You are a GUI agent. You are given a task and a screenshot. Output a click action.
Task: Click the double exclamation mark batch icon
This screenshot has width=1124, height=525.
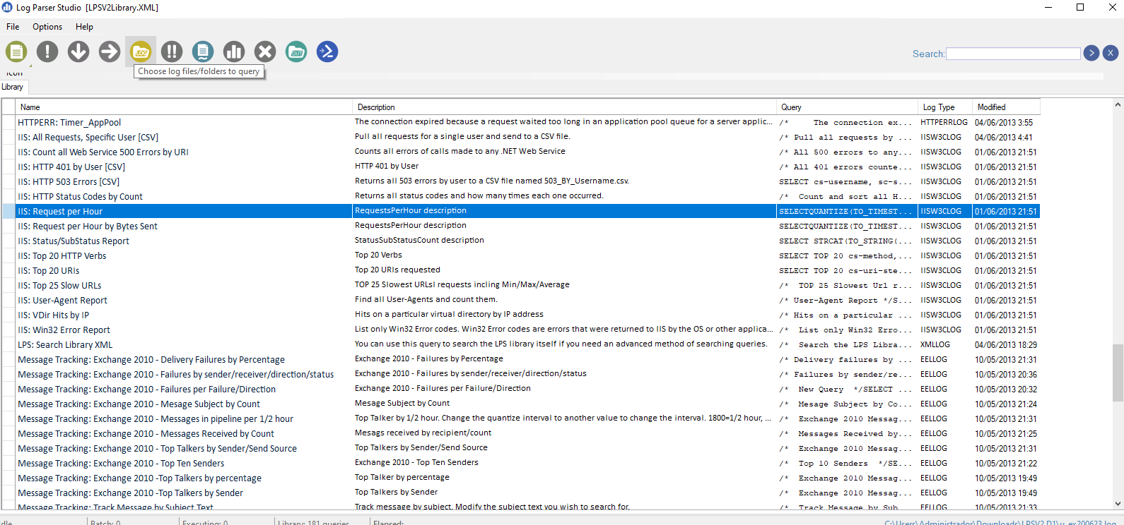(172, 52)
